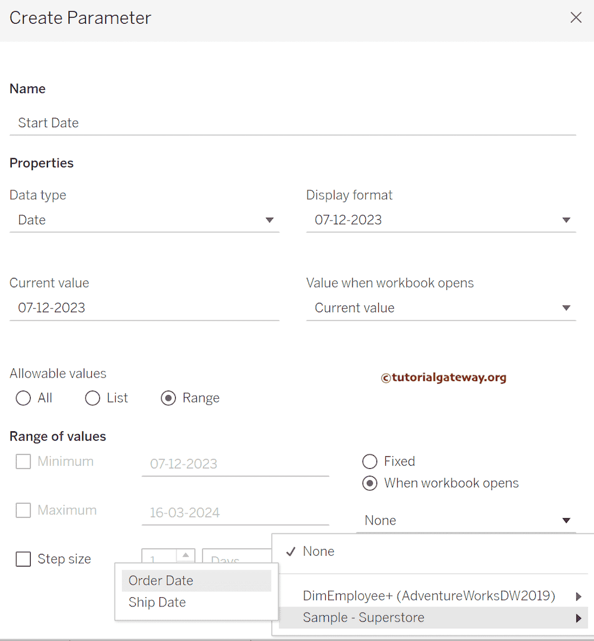Expand the Value when workbook opens dropdown

click(566, 307)
